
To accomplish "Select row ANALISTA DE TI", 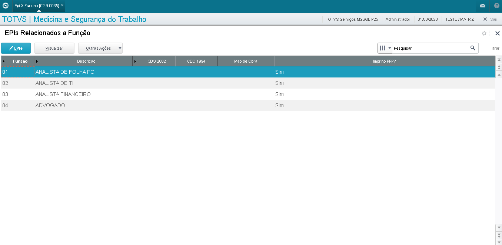I will [x=248, y=83].
